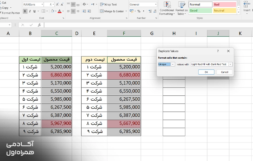Open the Orientation text rotation icon
This screenshot has width=253, height=161.
point(84,4)
